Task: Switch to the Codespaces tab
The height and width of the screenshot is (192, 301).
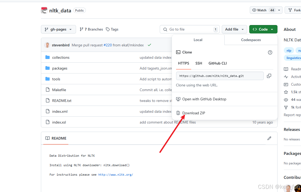Action: click(x=251, y=40)
